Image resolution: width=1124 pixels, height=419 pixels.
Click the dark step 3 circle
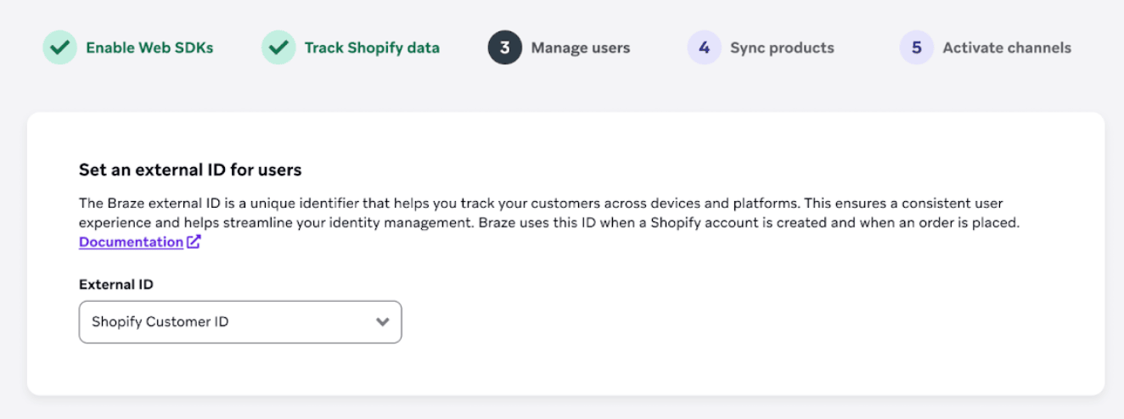tap(504, 48)
